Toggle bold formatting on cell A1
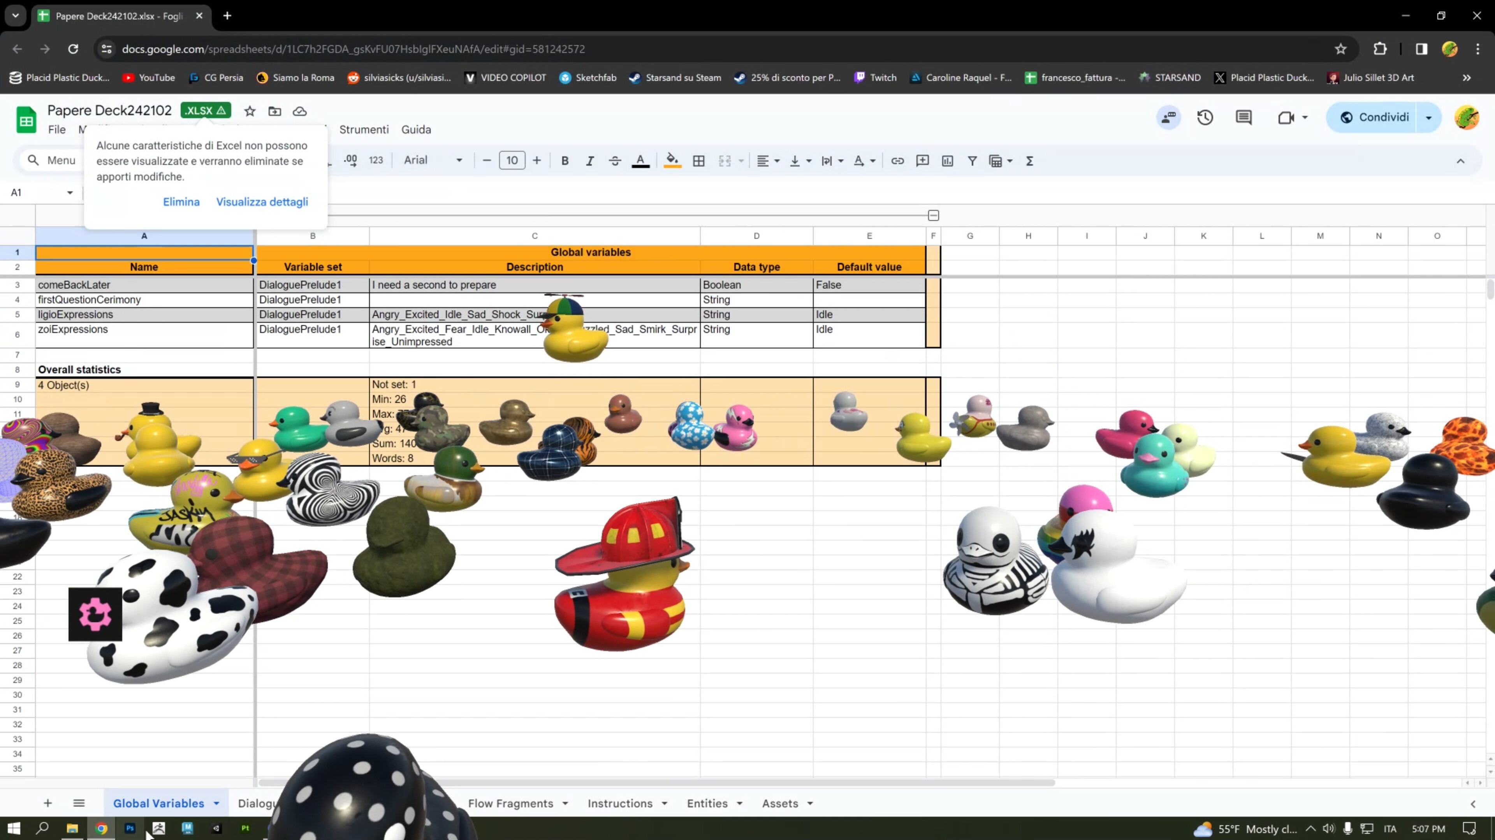 (565, 161)
